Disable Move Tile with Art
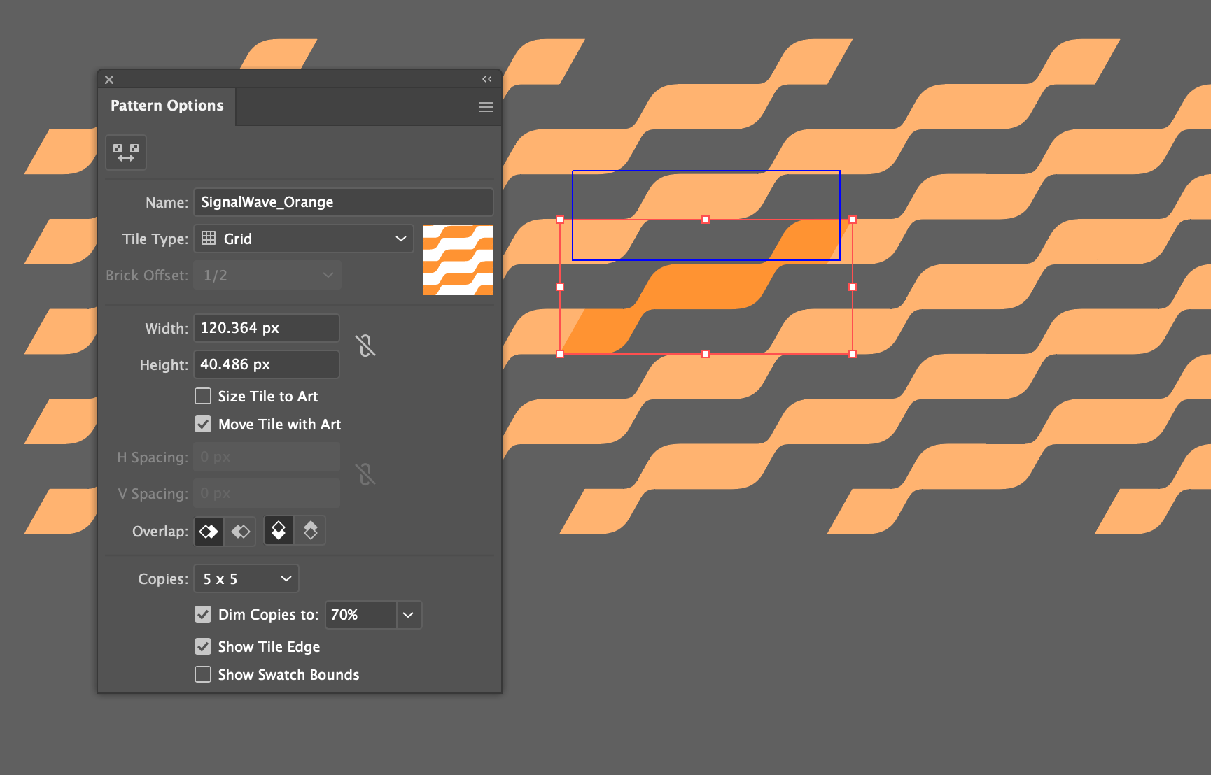Screen dimensions: 1211x775 point(202,424)
